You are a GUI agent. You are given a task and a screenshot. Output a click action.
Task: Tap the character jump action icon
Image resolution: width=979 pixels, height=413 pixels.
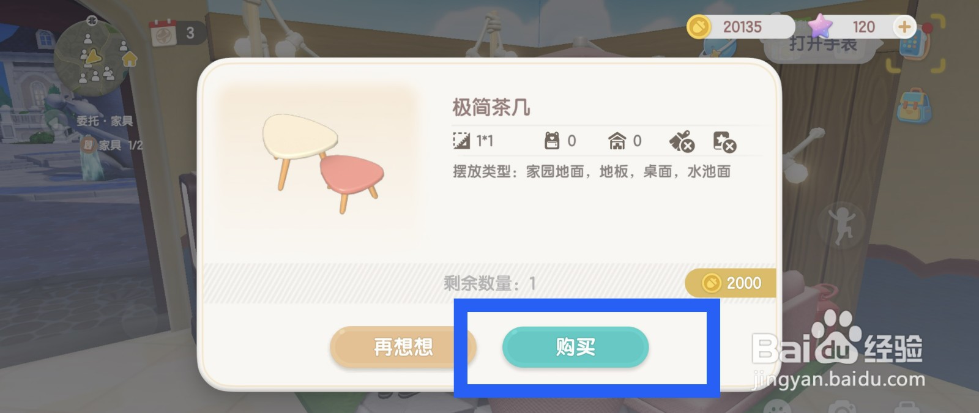[842, 225]
